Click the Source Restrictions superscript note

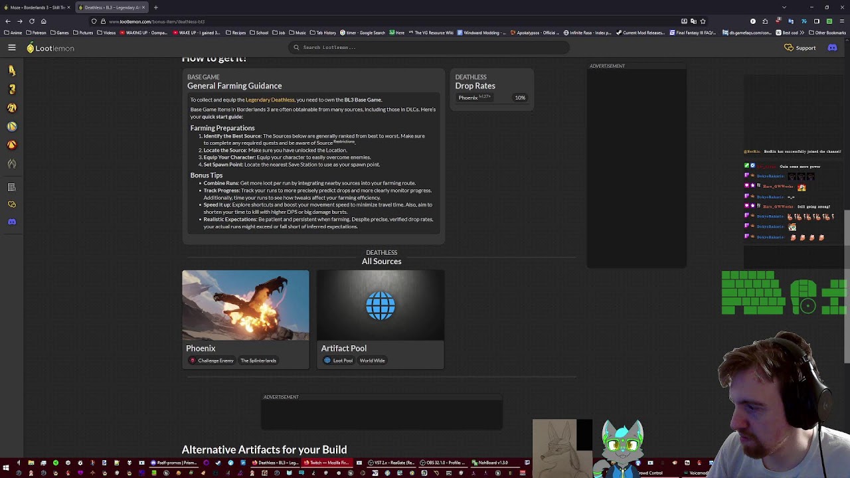pyautogui.click(x=344, y=141)
